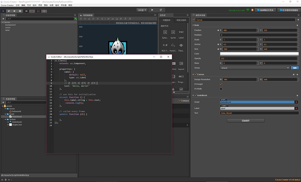301x182 pixels.
Task: Click the node Color swatch bar
Action: click(260, 54)
